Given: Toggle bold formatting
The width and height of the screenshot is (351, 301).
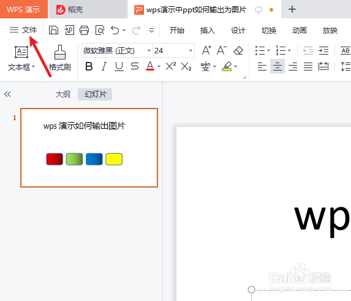Looking at the screenshot, I should [x=89, y=66].
